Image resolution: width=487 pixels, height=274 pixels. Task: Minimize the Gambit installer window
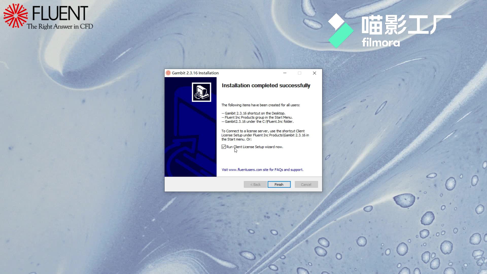[285, 73]
